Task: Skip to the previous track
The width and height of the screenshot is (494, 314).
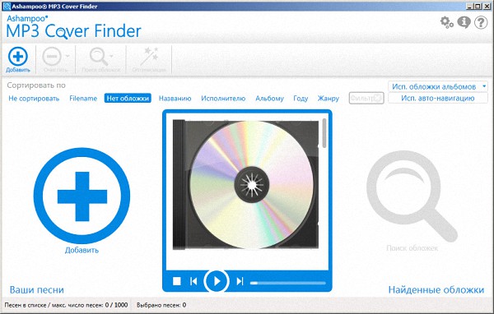Action: click(193, 281)
